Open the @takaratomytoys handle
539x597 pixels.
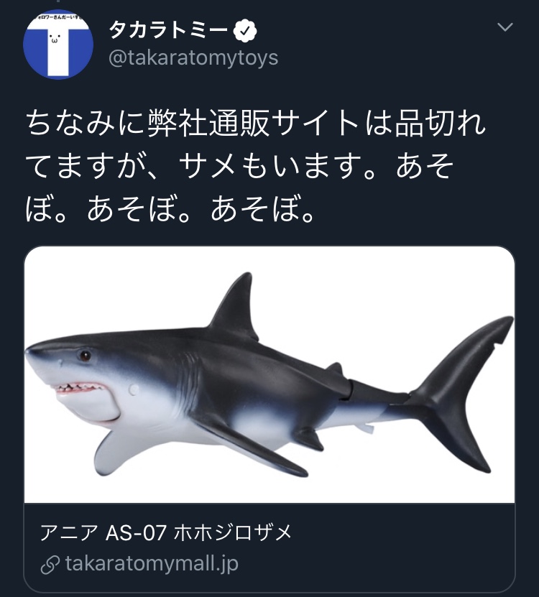tap(193, 57)
